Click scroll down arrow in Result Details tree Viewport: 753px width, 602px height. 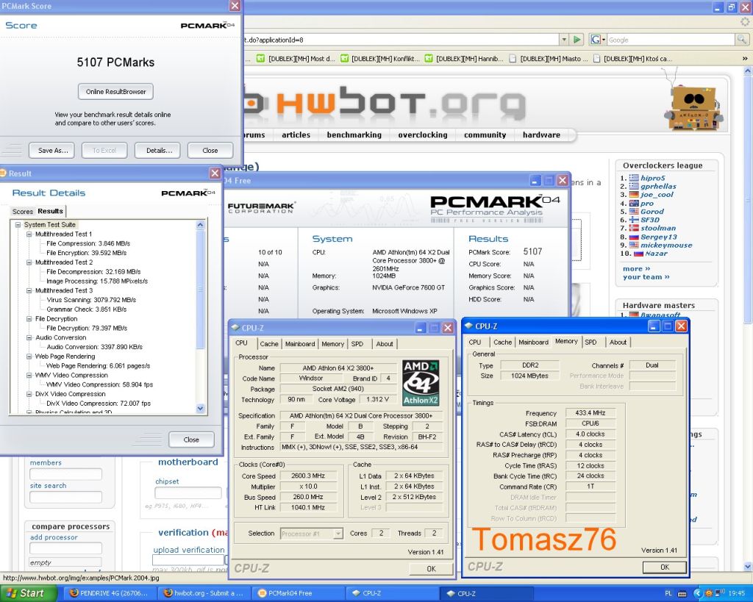point(200,409)
